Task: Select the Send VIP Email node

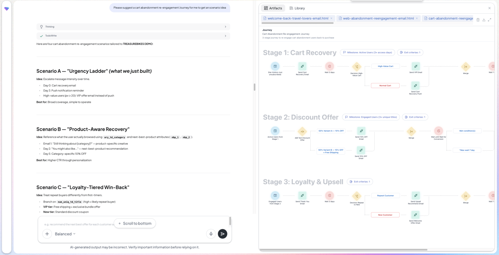Action: pyautogui.click(x=415, y=66)
